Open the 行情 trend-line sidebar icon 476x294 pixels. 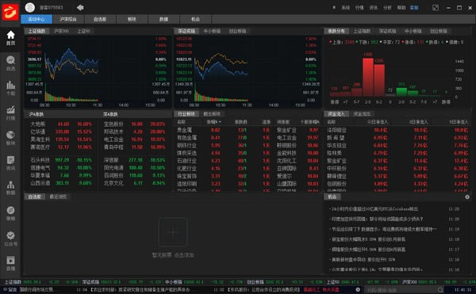click(10, 113)
